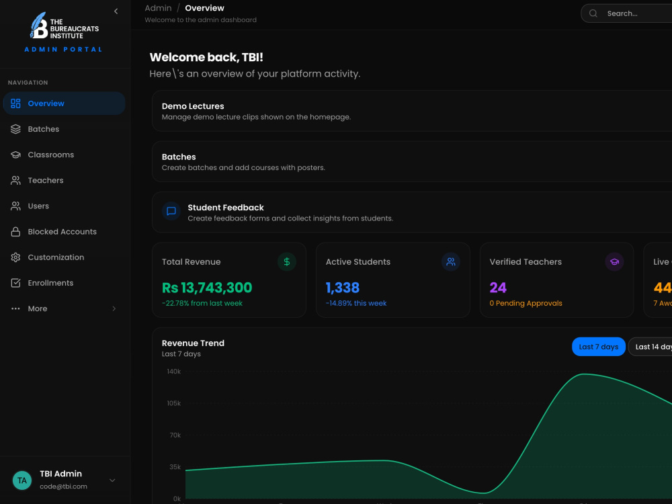Go to Blocked Accounts
Viewport: 672px width, 504px height.
(65, 232)
